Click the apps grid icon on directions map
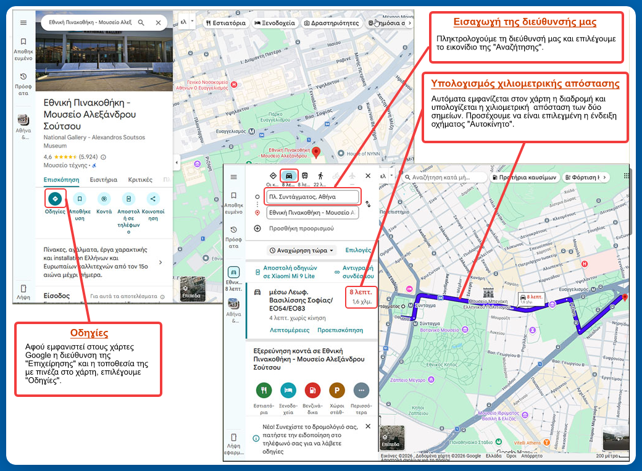Image resolution: width=642 pixels, height=471 pixels. point(625,176)
